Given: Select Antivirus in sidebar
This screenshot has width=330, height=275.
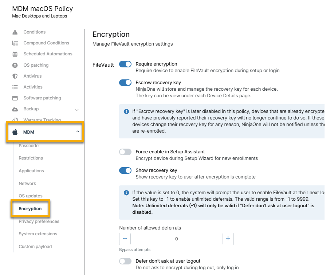Looking at the screenshot, I should (33, 76).
